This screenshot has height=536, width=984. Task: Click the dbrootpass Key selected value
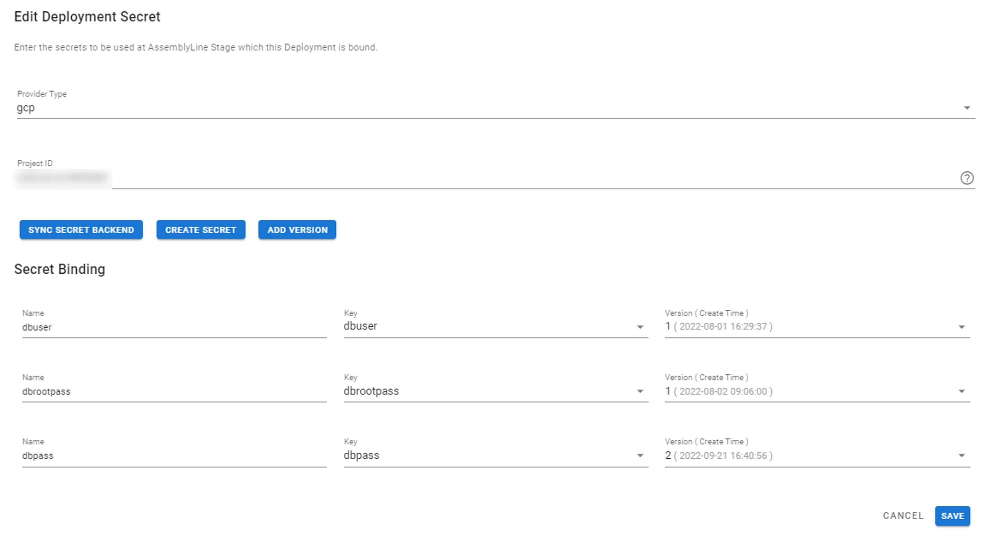(371, 391)
